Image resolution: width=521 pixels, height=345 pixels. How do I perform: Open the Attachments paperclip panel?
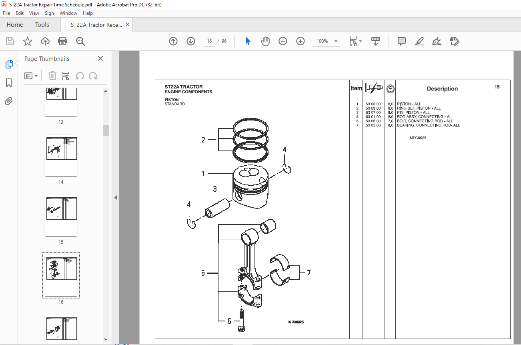pyautogui.click(x=9, y=101)
